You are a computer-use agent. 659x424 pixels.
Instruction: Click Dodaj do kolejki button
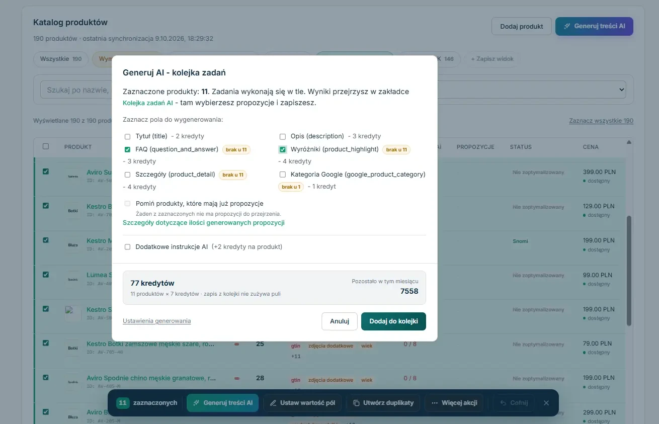click(x=393, y=321)
